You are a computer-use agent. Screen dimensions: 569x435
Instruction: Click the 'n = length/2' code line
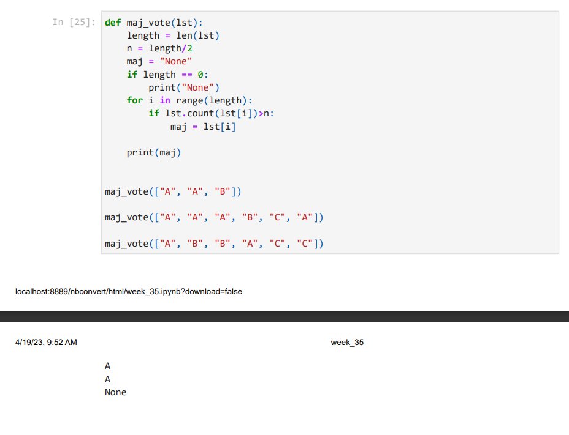(159, 48)
